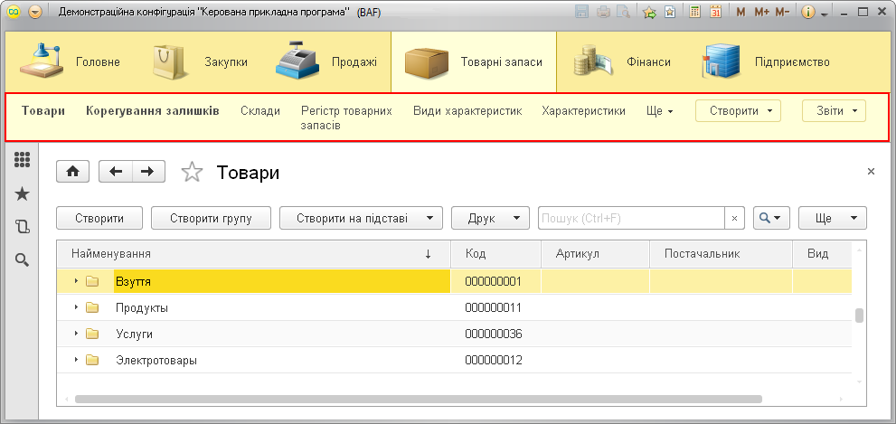Navigate back with left arrow
The width and height of the screenshot is (896, 424).
pos(116,172)
